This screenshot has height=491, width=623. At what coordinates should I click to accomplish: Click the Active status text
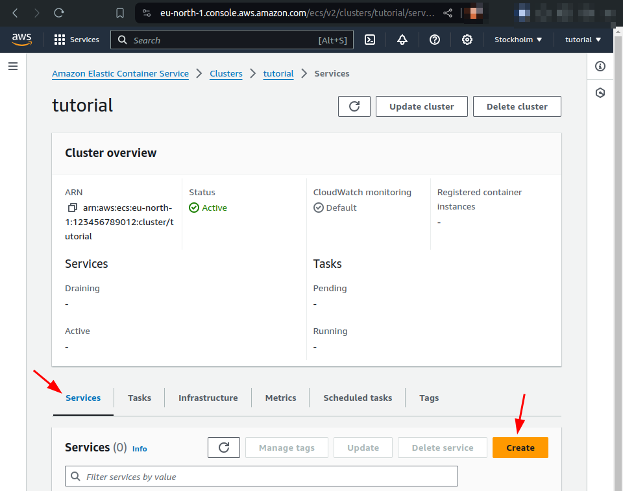(x=214, y=208)
